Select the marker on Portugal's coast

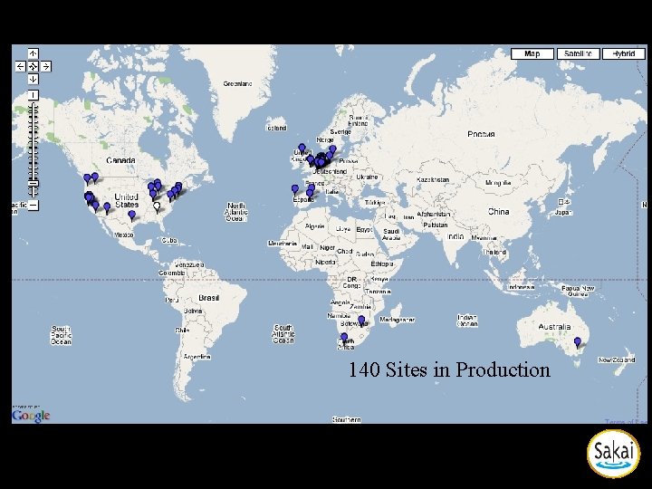(295, 189)
